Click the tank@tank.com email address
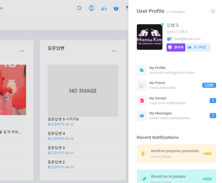This screenshot has height=183, width=222. [187, 39]
